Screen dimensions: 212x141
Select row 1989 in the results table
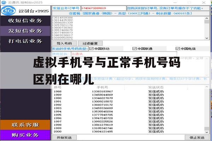click(128, 95)
